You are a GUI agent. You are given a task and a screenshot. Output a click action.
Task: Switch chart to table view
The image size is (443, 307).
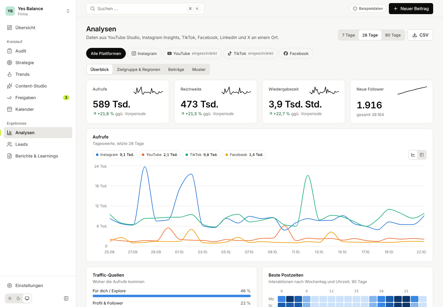(x=422, y=155)
